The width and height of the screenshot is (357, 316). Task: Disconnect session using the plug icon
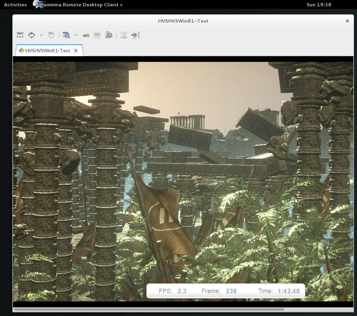pyautogui.click(x=135, y=35)
